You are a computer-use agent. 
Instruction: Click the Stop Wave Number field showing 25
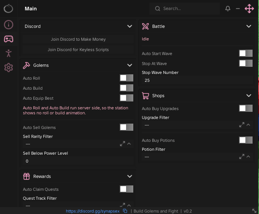[197, 80]
